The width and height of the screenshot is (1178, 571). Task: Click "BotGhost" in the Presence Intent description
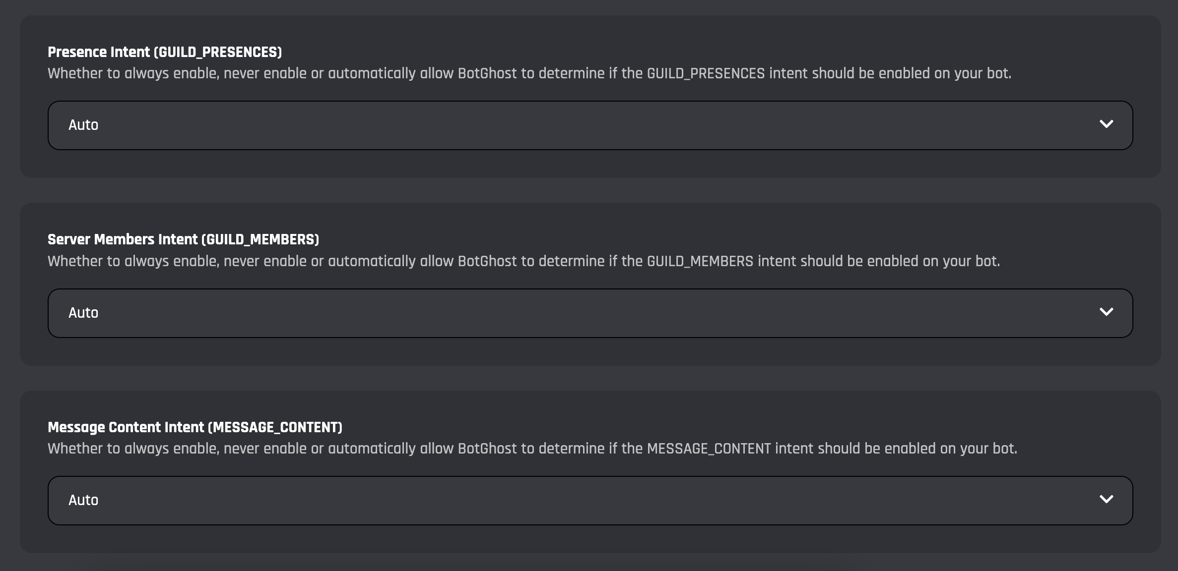pyautogui.click(x=487, y=73)
